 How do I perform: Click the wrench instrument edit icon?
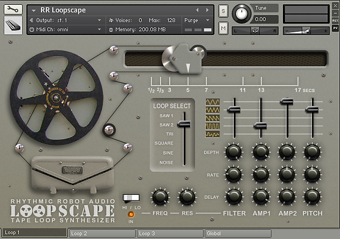click(x=13, y=10)
